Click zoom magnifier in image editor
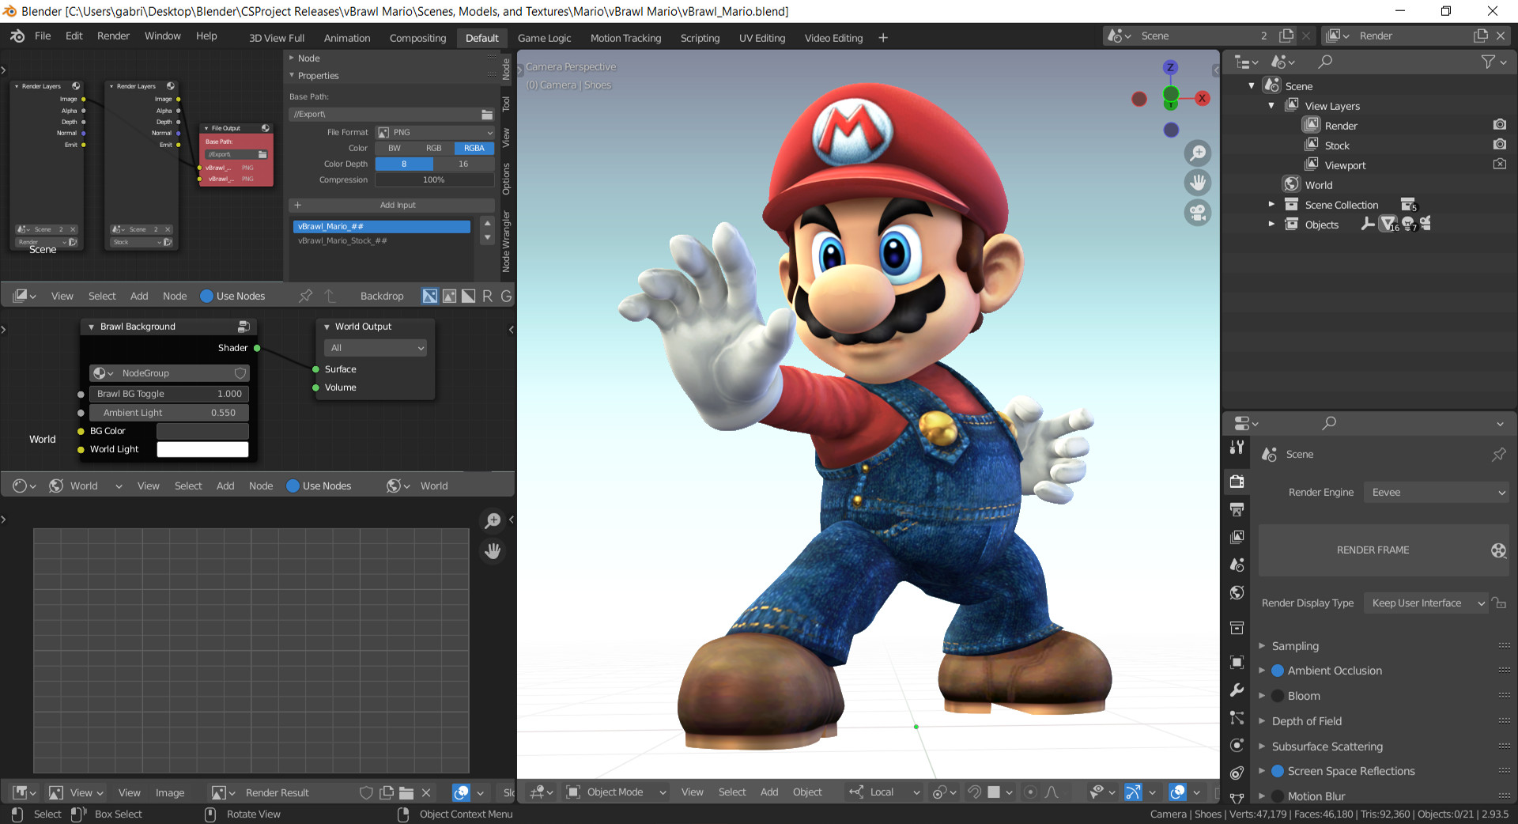The height and width of the screenshot is (824, 1518). tap(493, 520)
